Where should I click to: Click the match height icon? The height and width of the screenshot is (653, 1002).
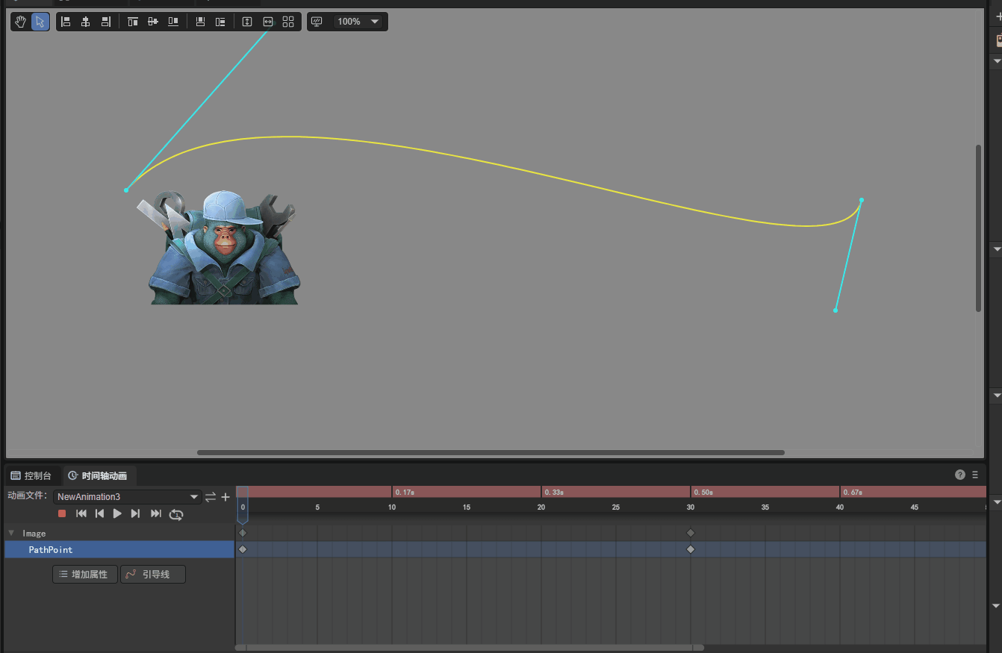click(248, 22)
